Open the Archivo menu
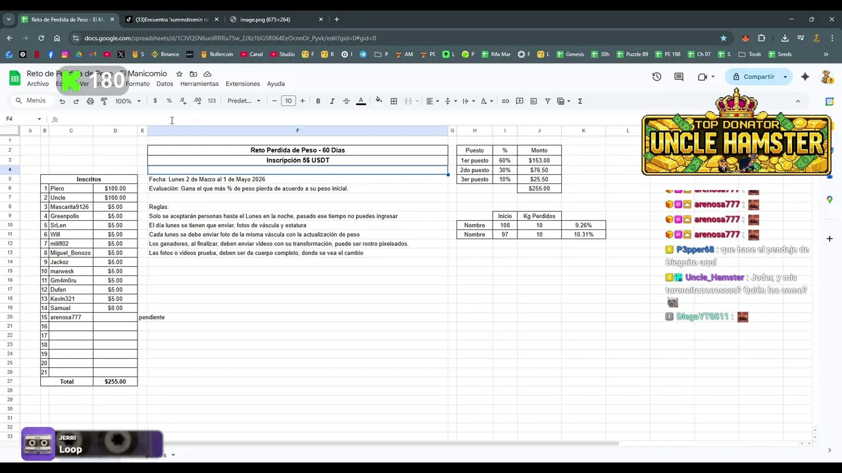This screenshot has height=473, width=842. click(x=37, y=84)
